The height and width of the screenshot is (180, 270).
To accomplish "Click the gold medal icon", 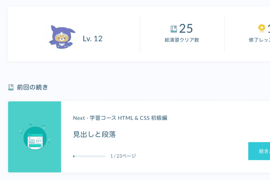I will (x=261, y=28).
